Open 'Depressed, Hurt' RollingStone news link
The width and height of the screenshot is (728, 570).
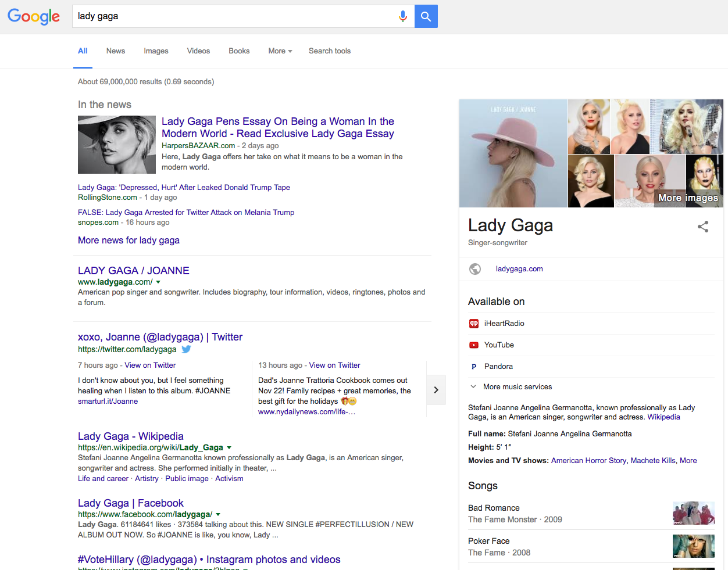pyautogui.click(x=184, y=188)
